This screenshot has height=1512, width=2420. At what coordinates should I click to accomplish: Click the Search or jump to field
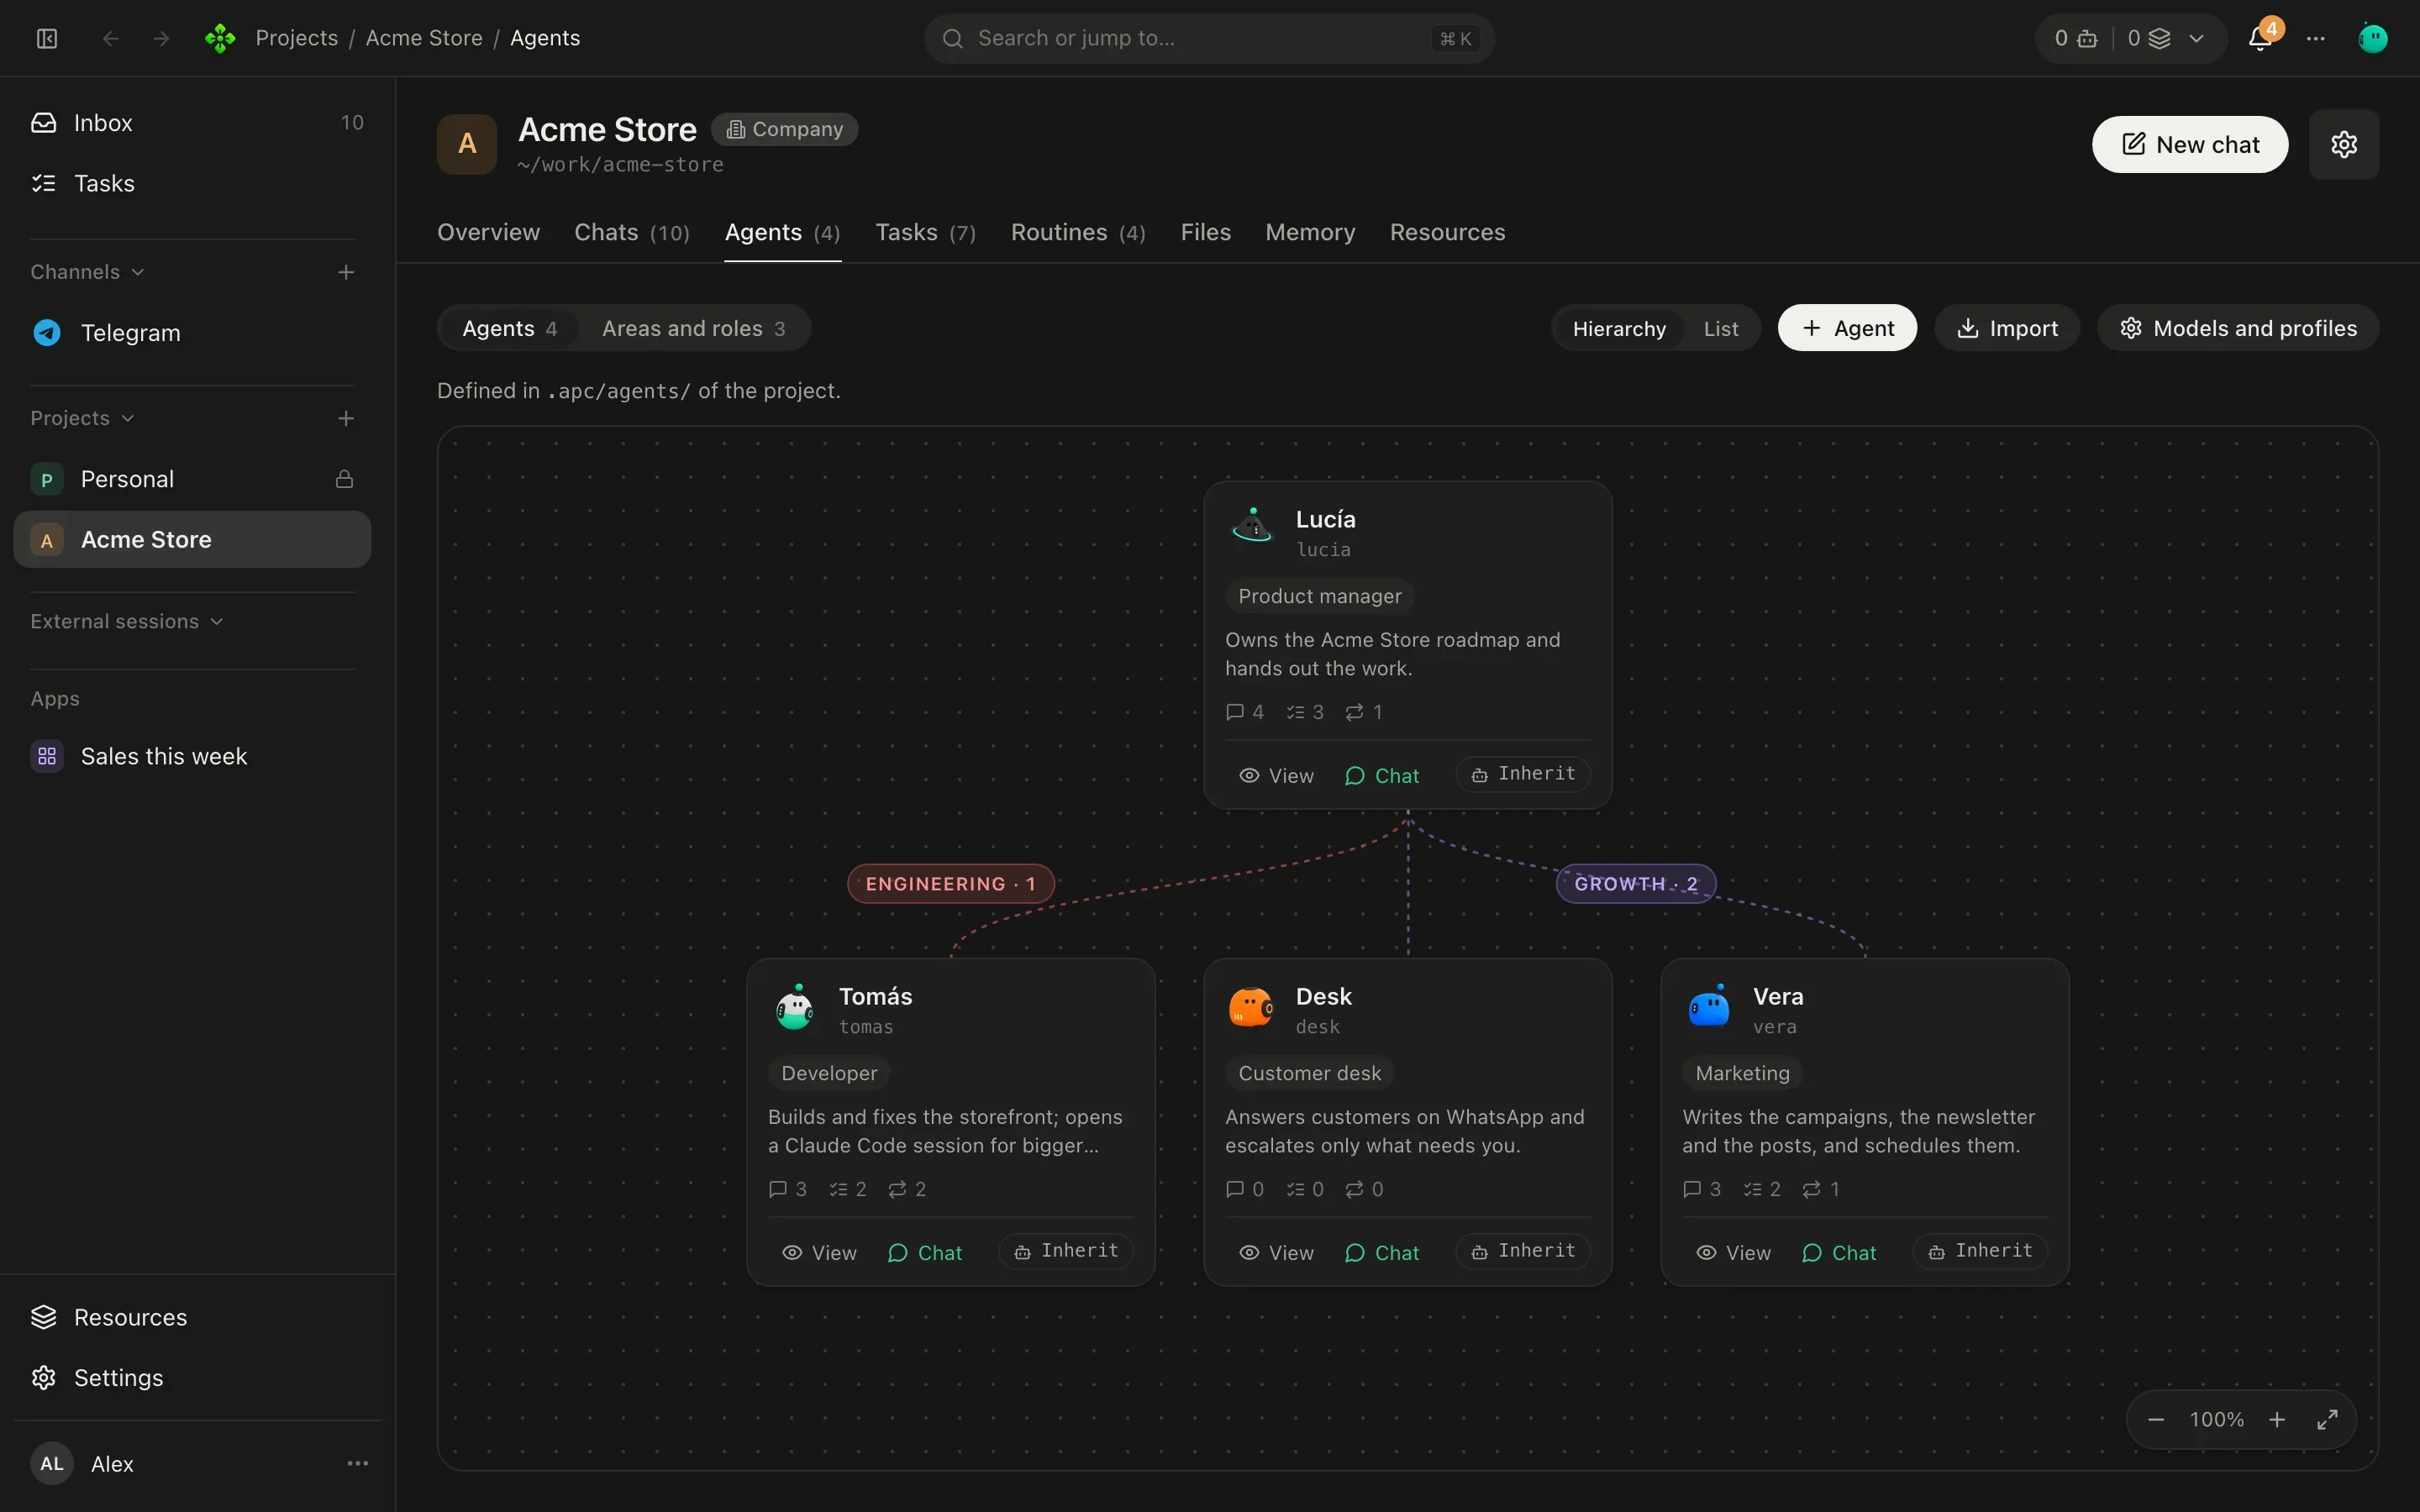coord(1209,38)
